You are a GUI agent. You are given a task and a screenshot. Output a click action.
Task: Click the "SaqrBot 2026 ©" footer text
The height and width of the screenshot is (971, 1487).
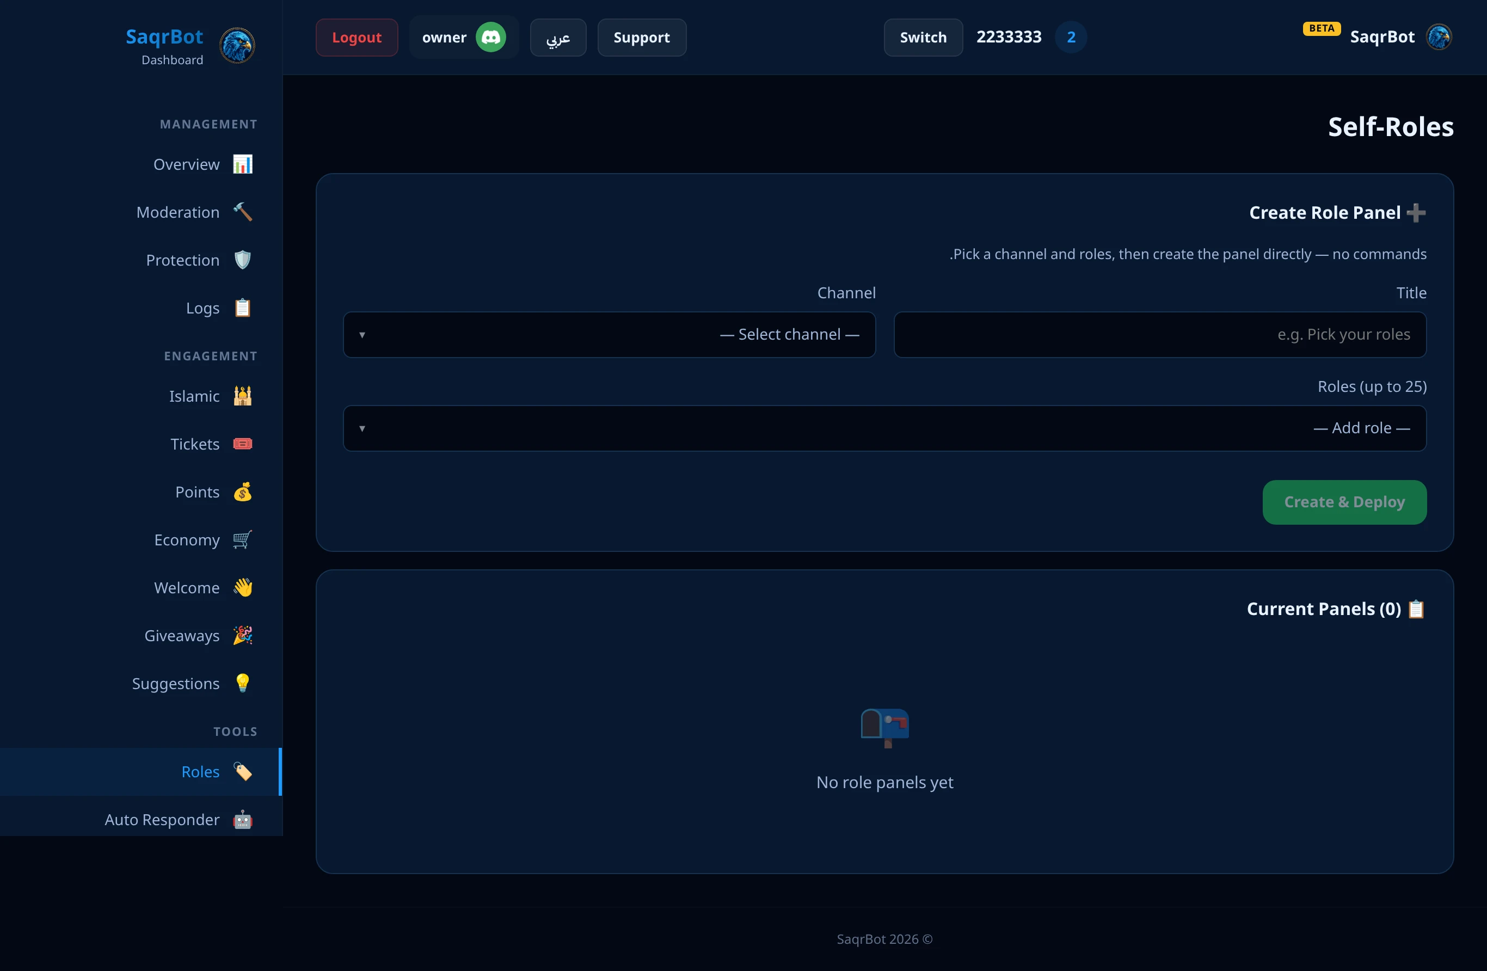point(884,939)
